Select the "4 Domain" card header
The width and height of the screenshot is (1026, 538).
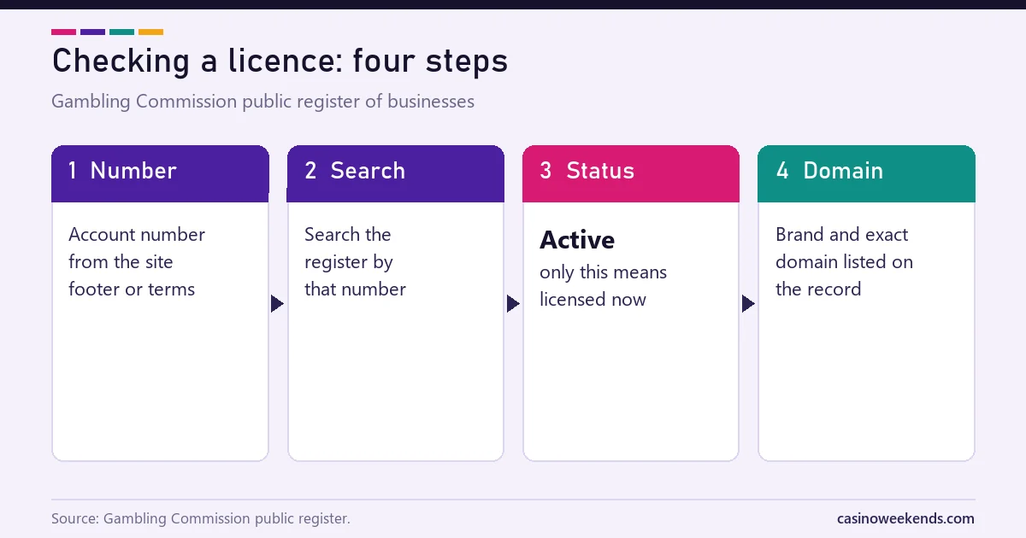coord(866,173)
